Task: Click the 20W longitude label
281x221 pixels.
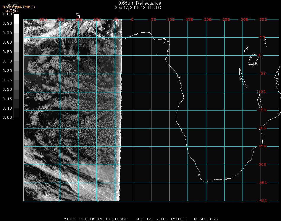Action: tap(61, 19)
